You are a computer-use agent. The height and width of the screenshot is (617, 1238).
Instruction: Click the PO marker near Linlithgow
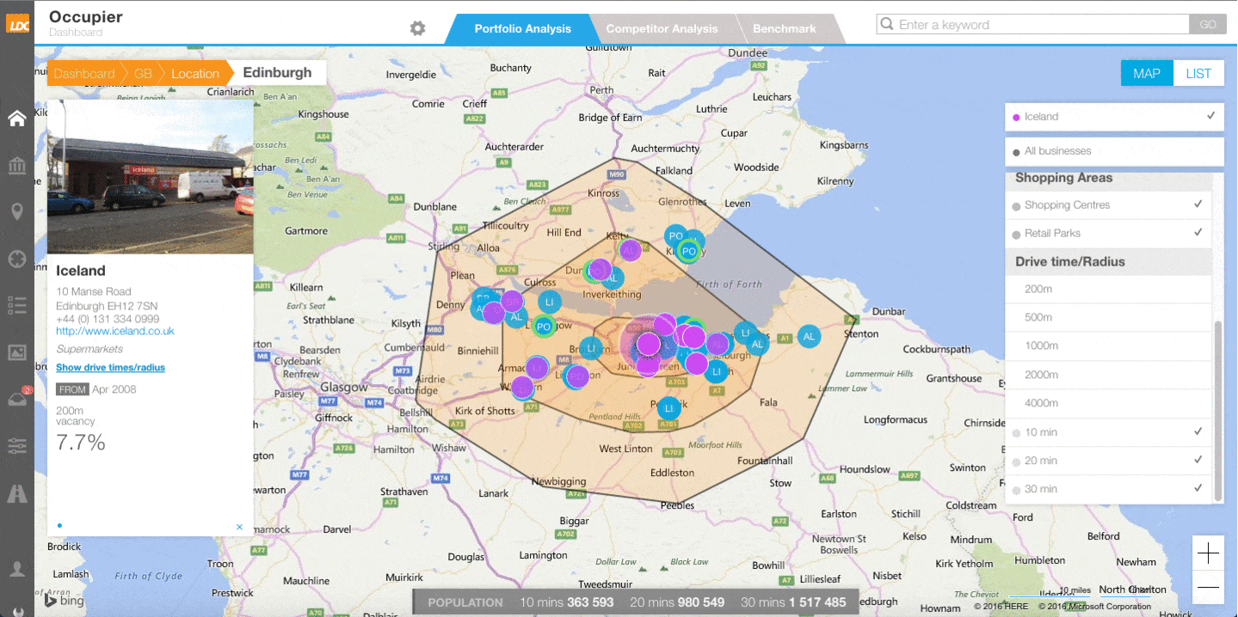tap(543, 326)
